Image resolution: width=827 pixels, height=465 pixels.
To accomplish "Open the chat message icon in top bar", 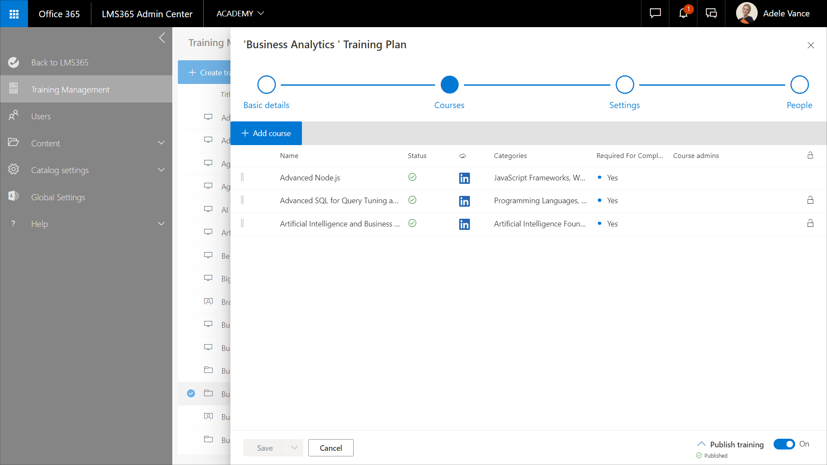I will tap(655, 13).
